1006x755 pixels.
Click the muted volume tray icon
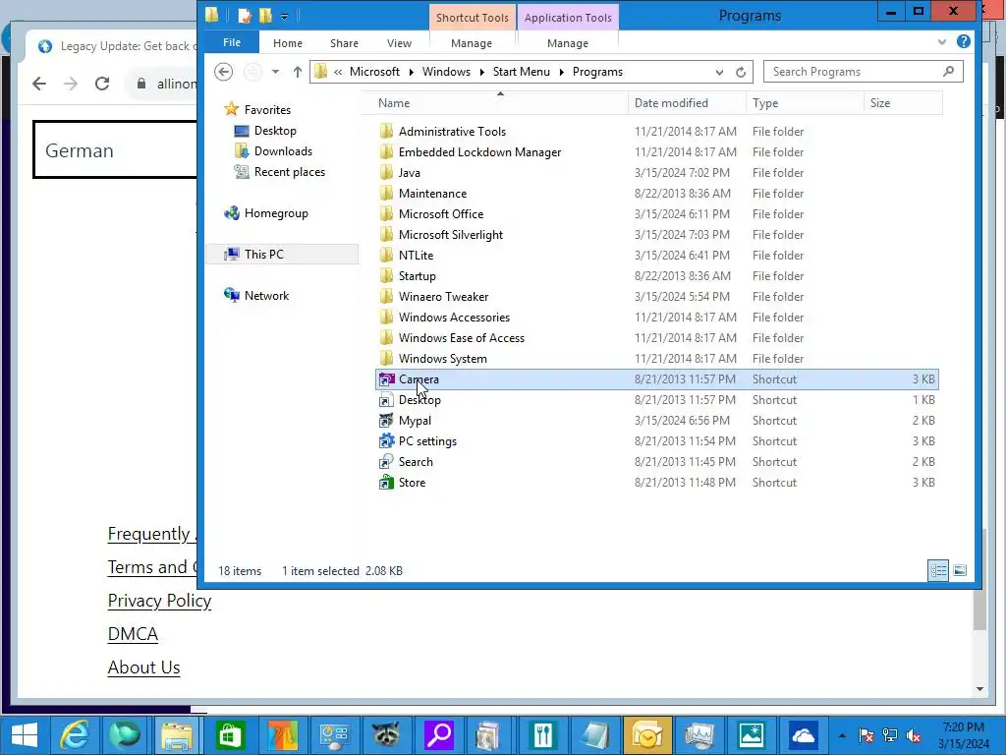(x=913, y=735)
